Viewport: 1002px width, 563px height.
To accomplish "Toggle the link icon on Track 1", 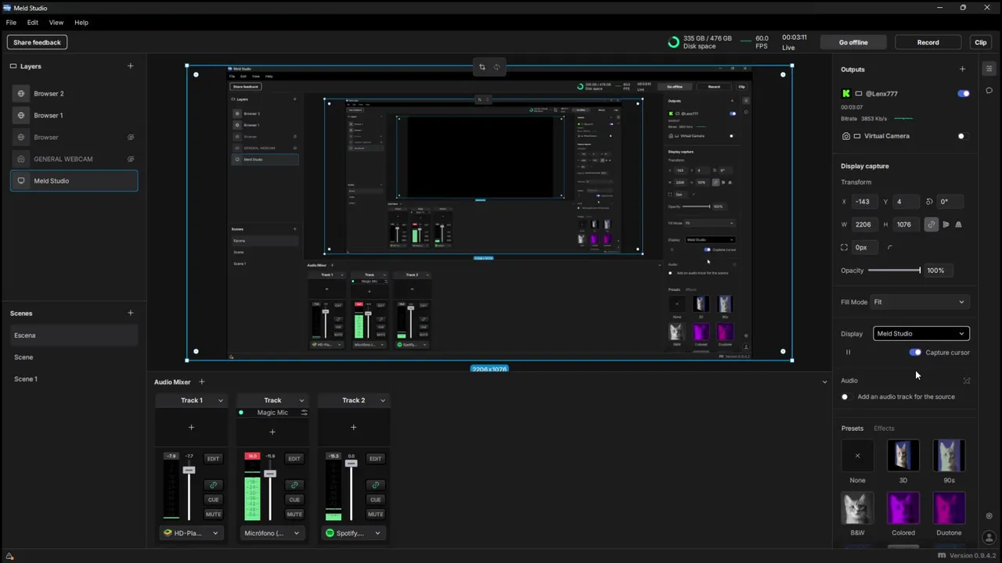I will click(213, 485).
